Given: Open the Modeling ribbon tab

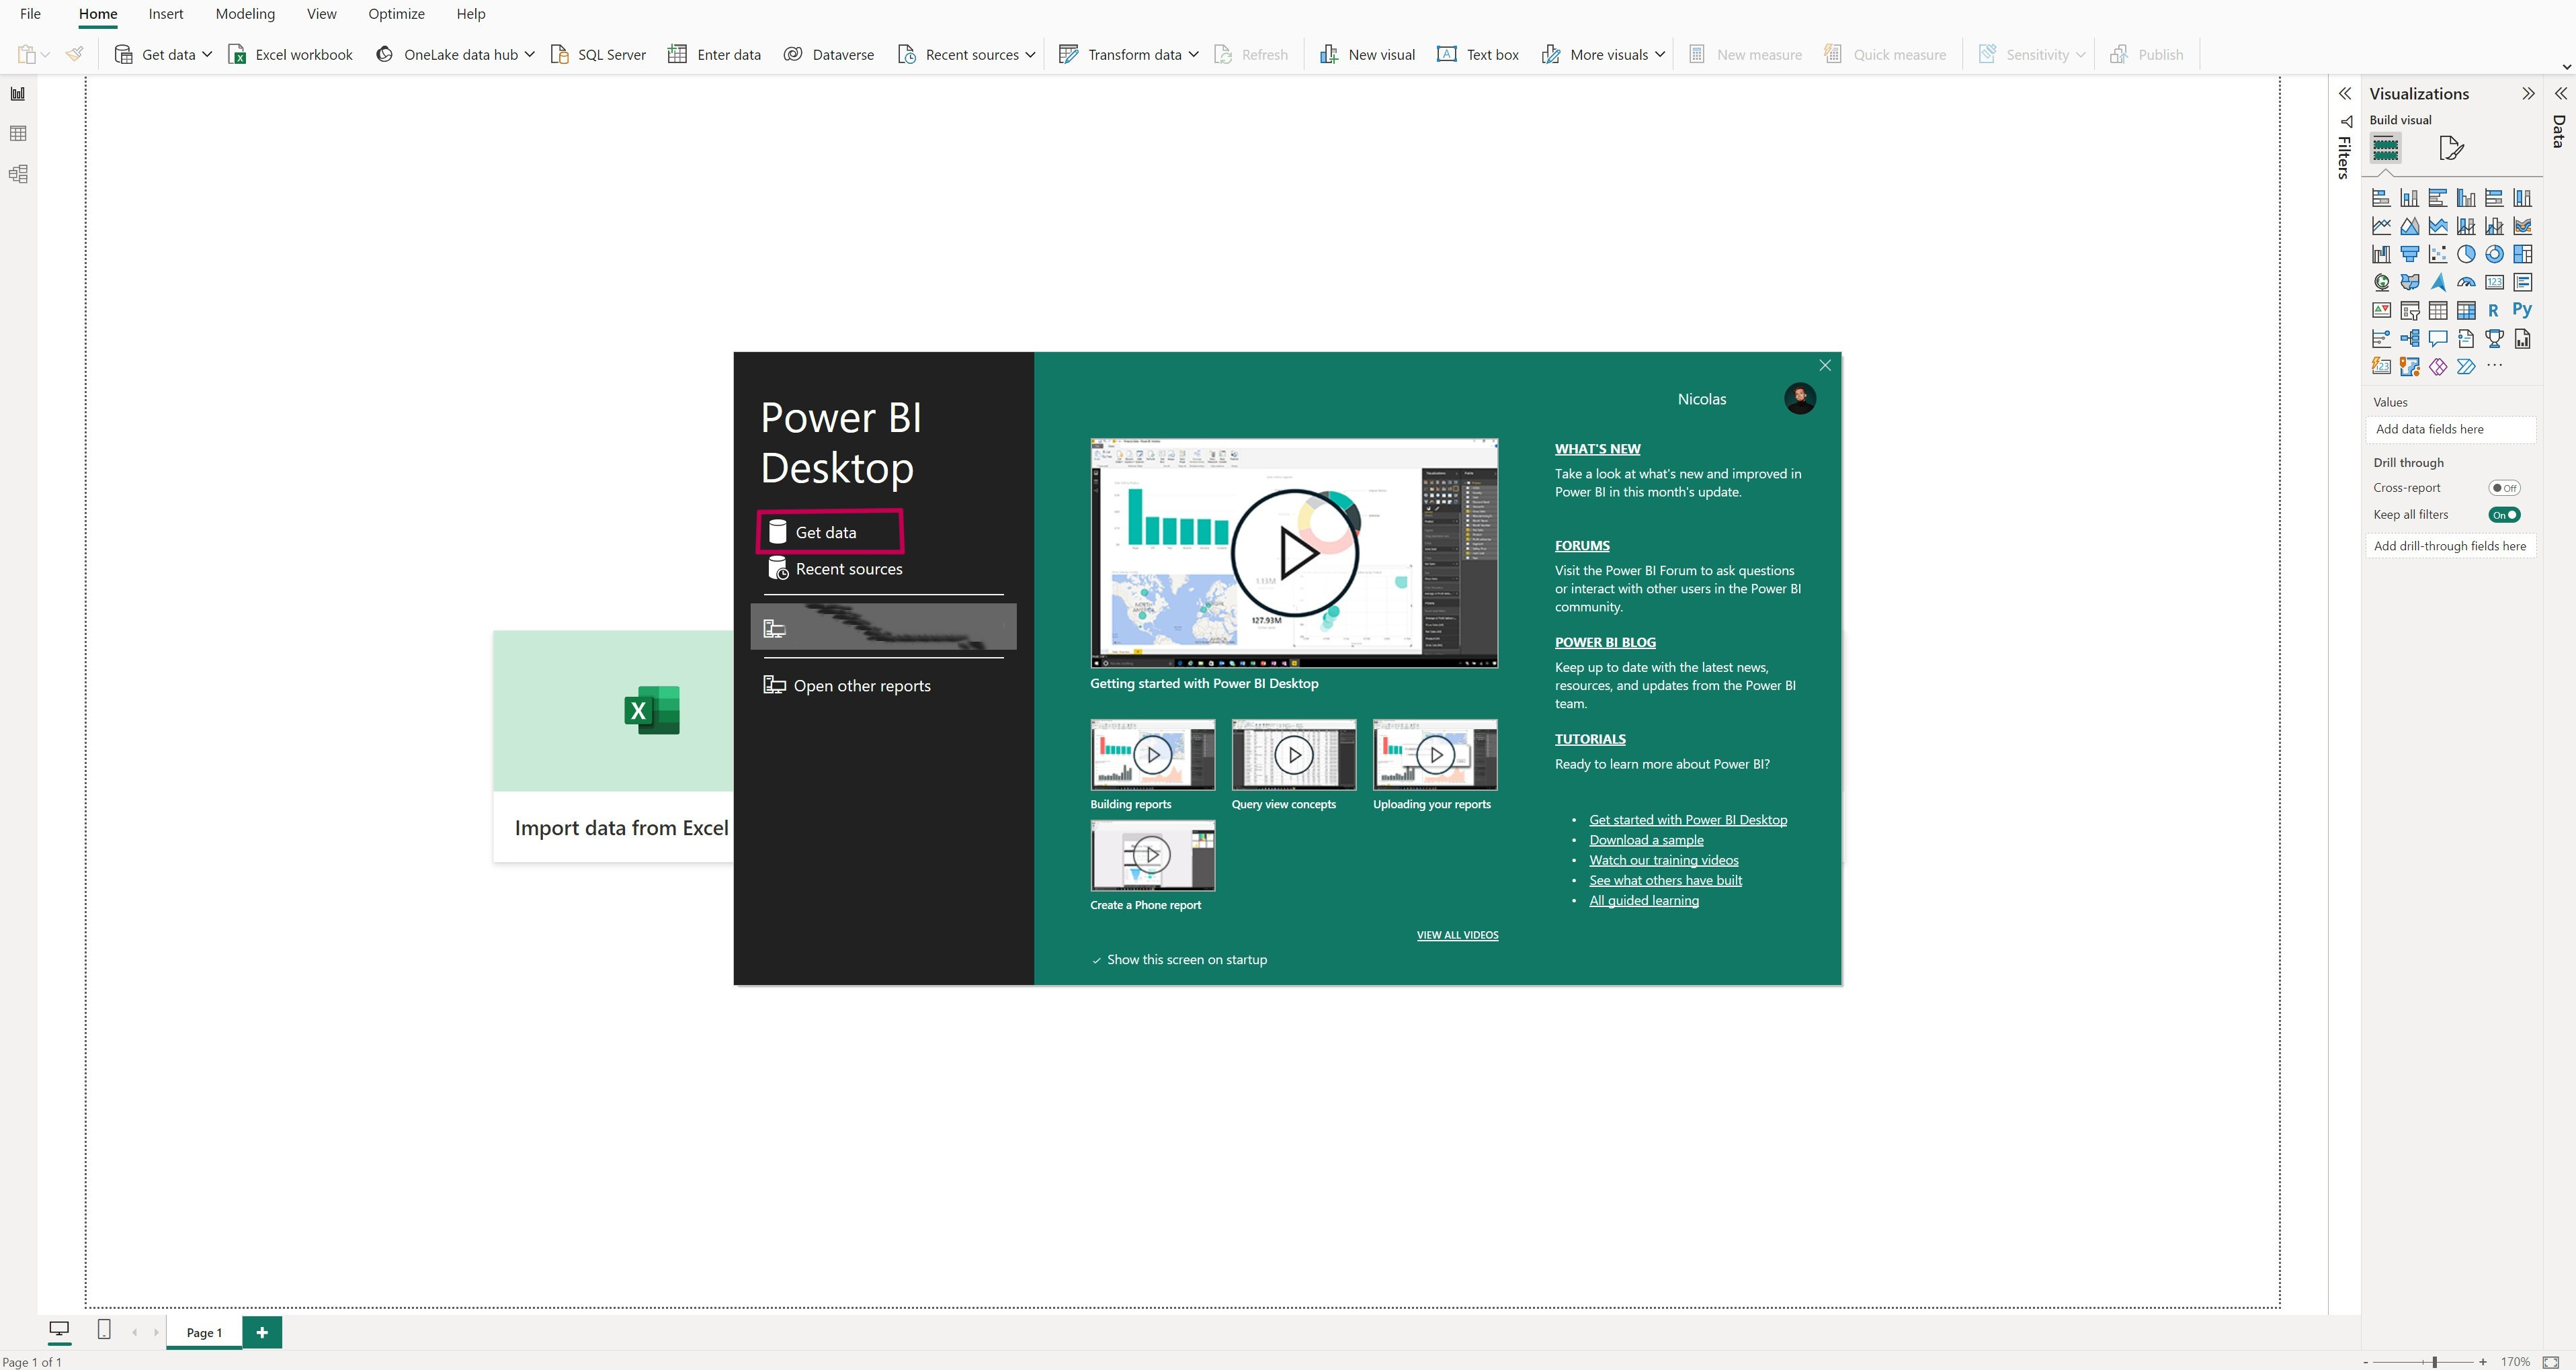Looking at the screenshot, I should point(245,14).
